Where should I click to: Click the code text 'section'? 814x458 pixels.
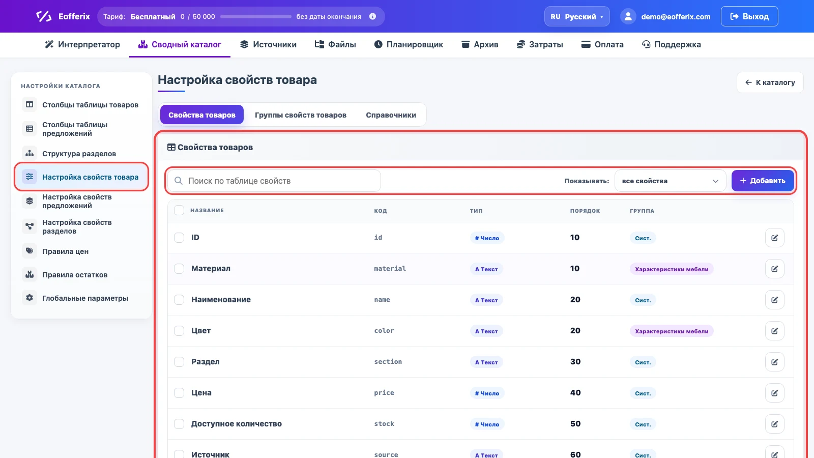click(x=388, y=362)
